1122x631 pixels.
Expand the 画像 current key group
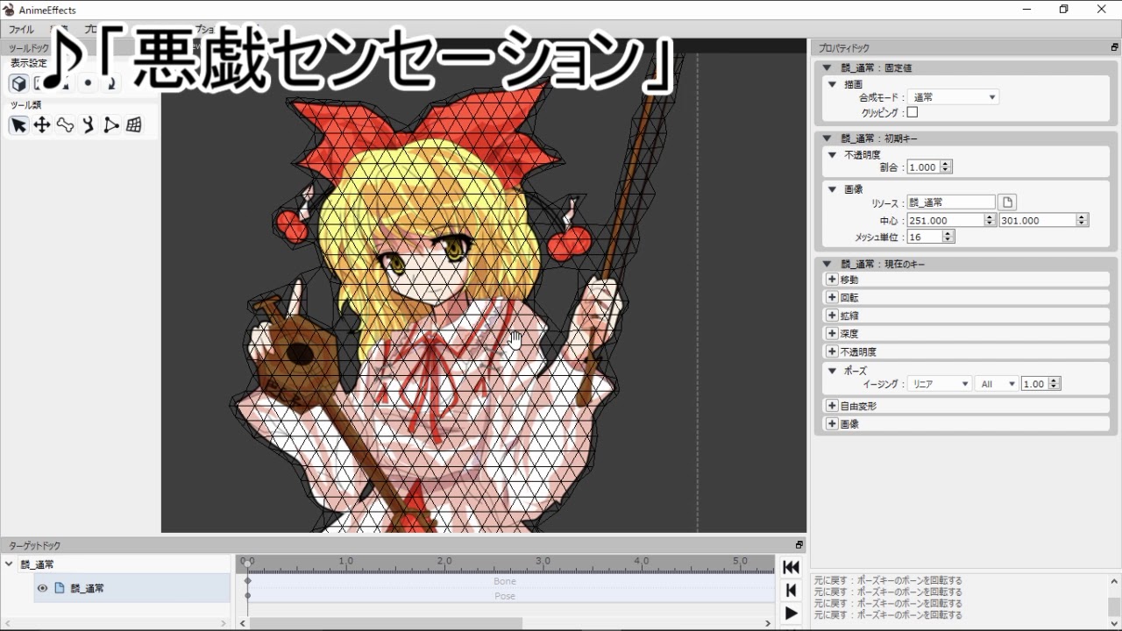point(832,423)
